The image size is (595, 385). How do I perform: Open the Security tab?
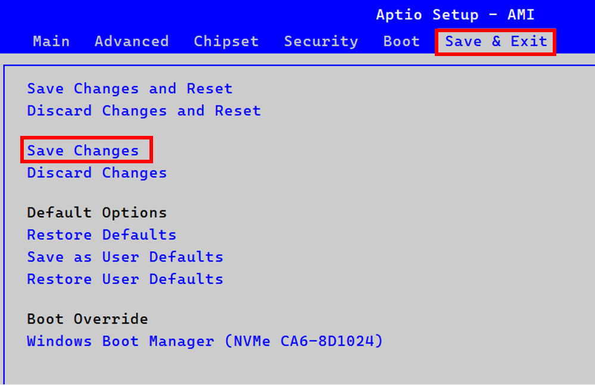[x=321, y=41]
